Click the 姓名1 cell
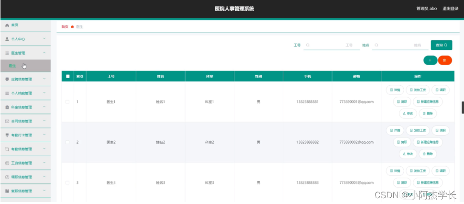The image size is (464, 204). (160, 102)
